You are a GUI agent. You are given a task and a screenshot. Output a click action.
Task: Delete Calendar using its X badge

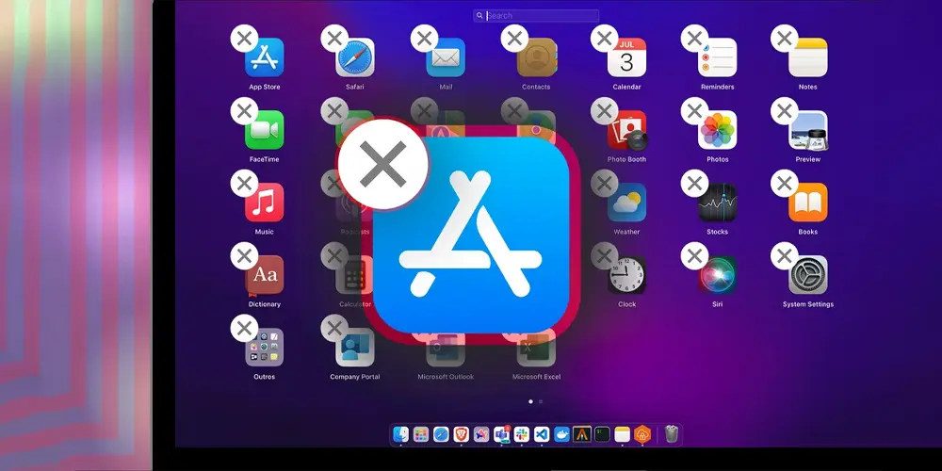click(x=605, y=39)
